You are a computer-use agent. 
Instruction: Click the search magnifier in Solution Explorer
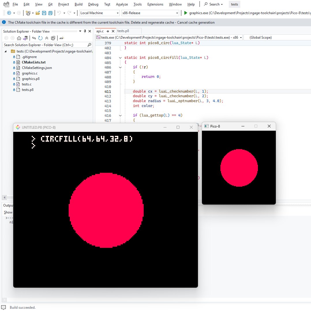coord(89,45)
